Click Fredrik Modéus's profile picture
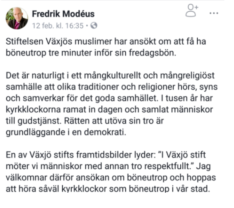Image resolution: width=234 pixels, height=208 pixels. click(x=17, y=18)
